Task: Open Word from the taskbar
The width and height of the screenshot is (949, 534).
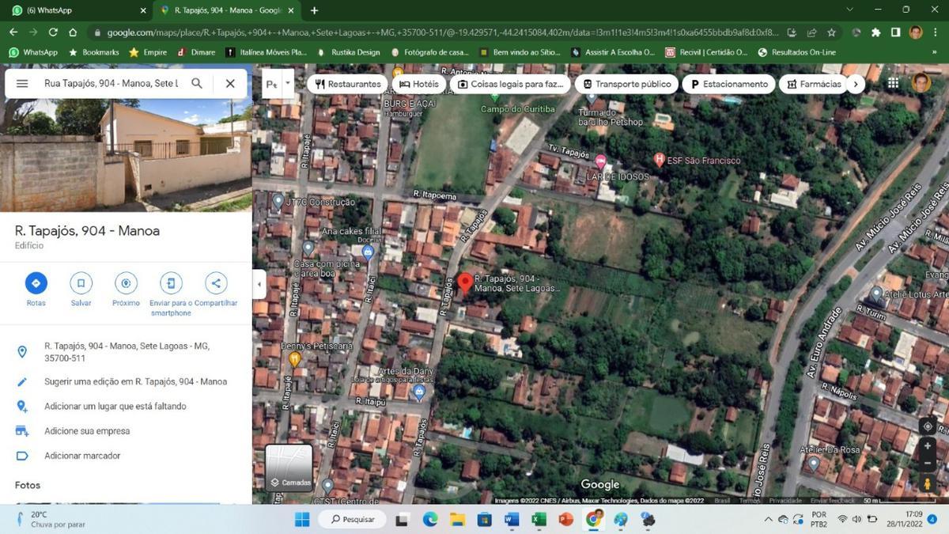Action: point(511,519)
